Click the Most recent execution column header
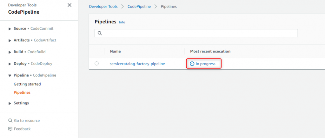 [x=210, y=51]
